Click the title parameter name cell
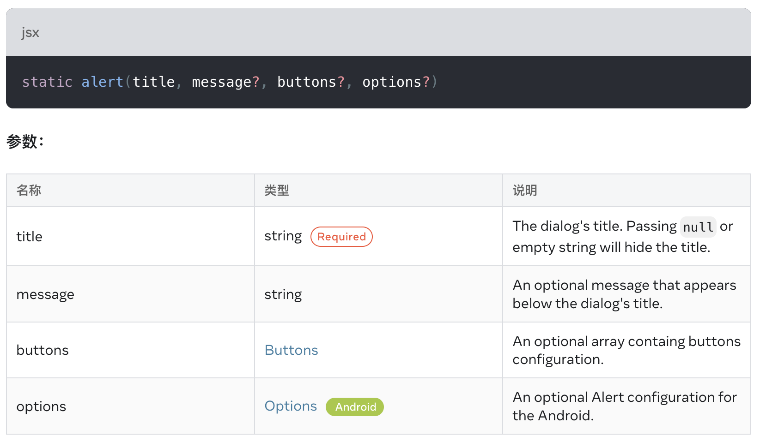 (x=29, y=237)
